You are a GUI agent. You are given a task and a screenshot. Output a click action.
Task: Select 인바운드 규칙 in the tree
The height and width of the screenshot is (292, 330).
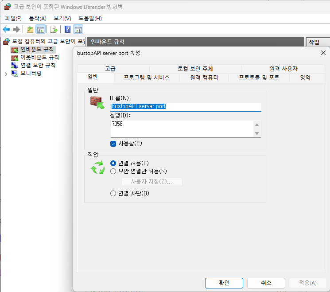[x=37, y=49]
